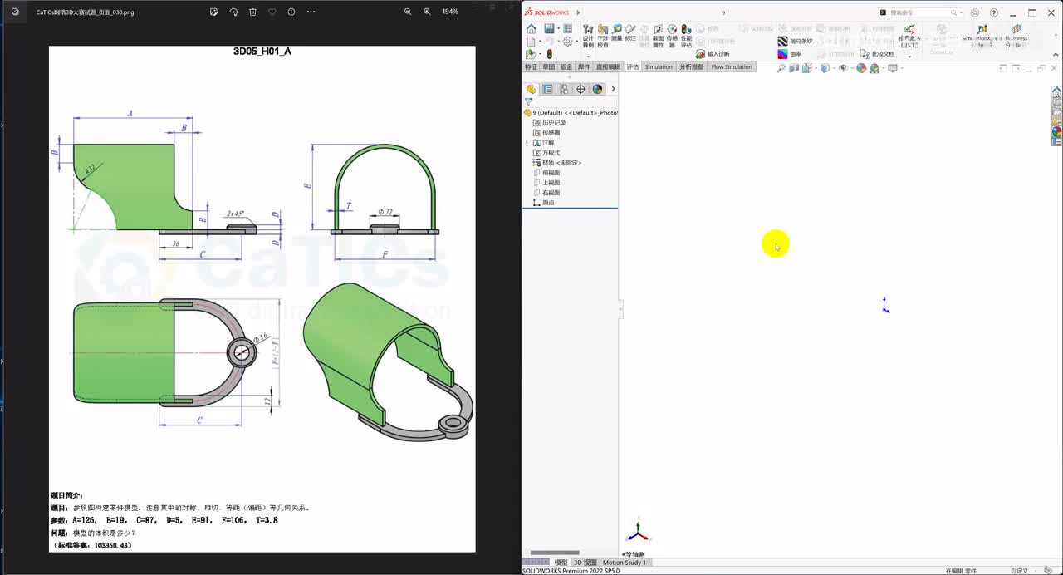Switch to 焊件 weldments tab

[584, 67]
